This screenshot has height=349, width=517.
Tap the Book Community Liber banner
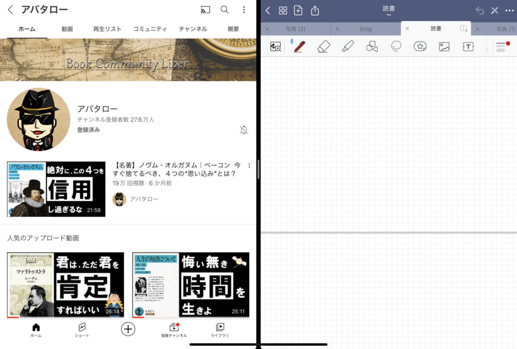click(128, 60)
